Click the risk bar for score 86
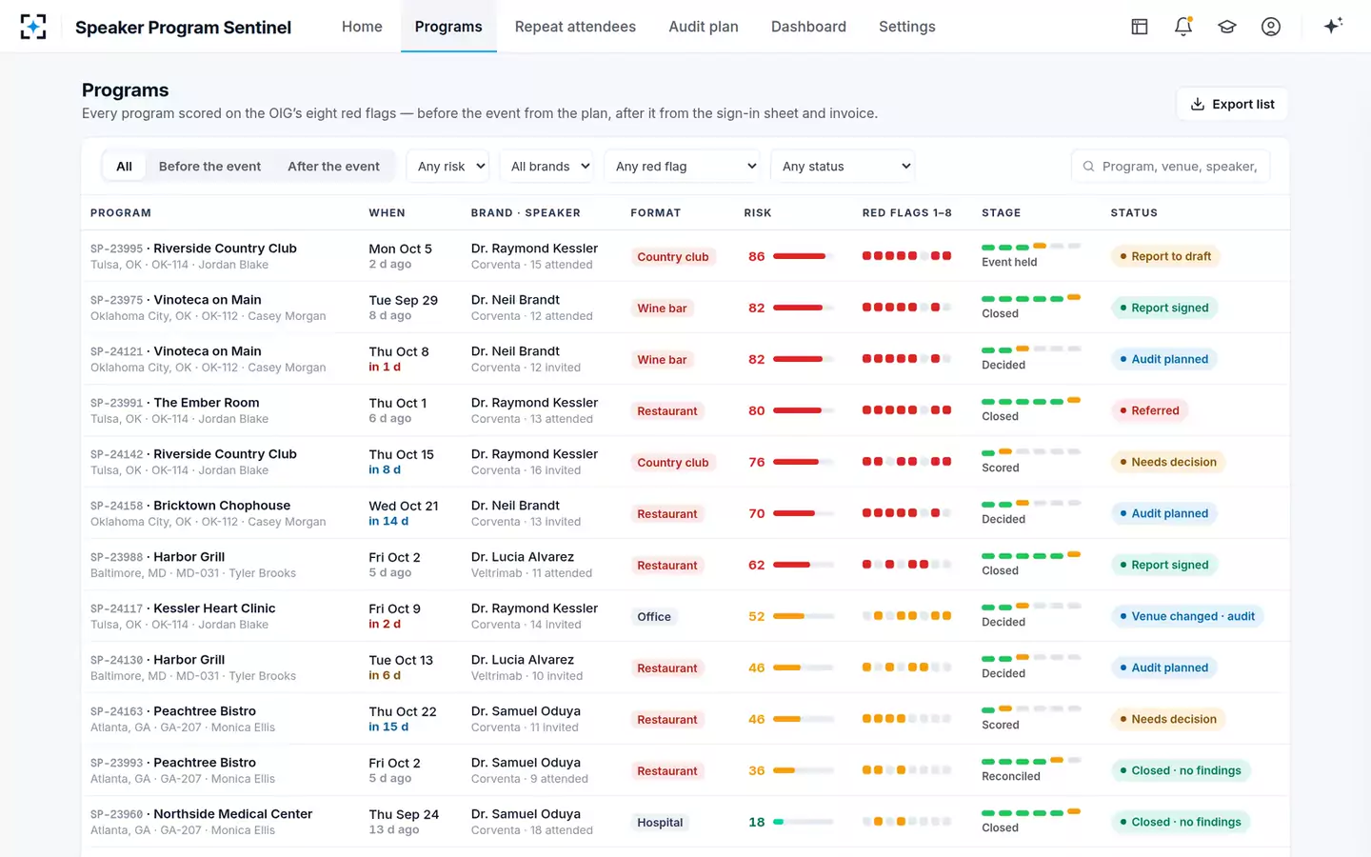The image size is (1371, 857). pyautogui.click(x=804, y=256)
